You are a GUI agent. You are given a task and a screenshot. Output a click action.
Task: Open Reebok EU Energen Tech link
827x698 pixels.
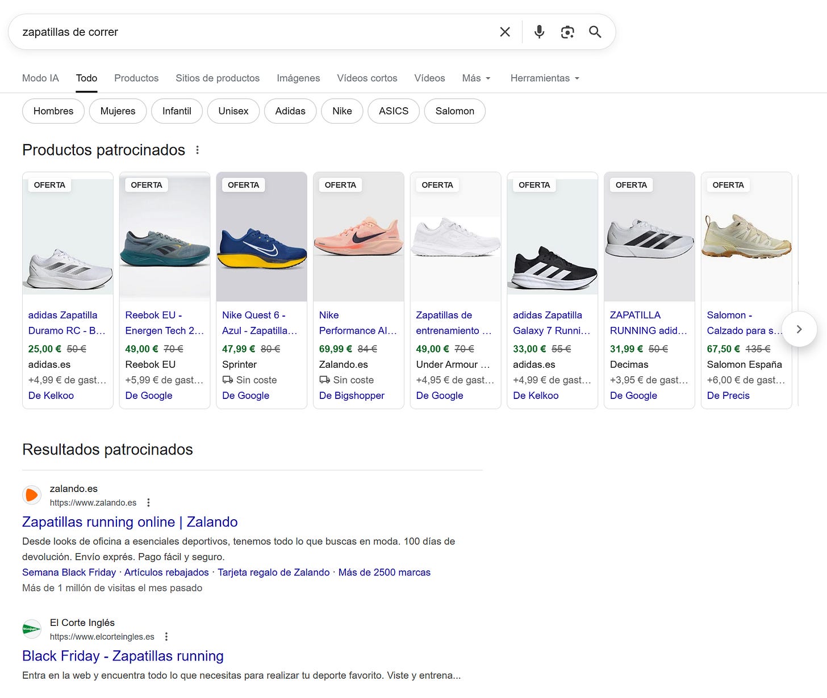[x=165, y=323]
